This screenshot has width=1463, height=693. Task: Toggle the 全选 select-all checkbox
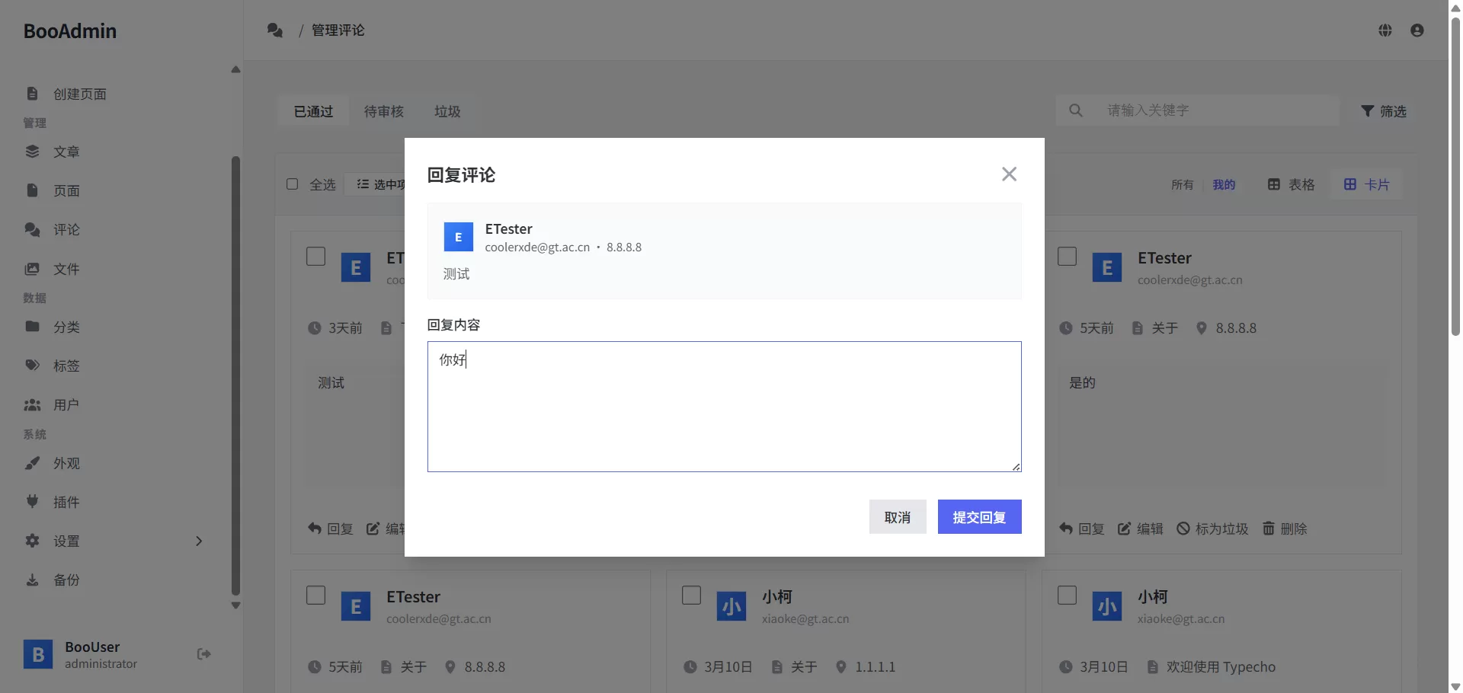pos(292,184)
